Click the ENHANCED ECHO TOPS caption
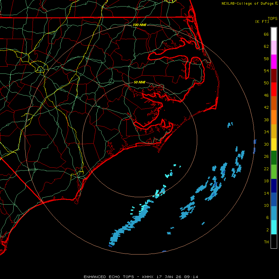Viewport: 279px width, 279px height. pos(109,277)
